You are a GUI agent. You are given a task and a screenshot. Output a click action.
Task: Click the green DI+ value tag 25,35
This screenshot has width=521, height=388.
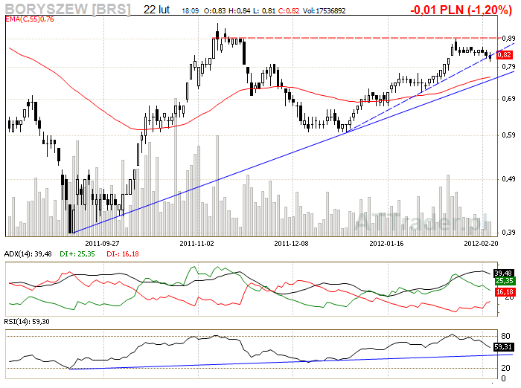[x=505, y=281]
